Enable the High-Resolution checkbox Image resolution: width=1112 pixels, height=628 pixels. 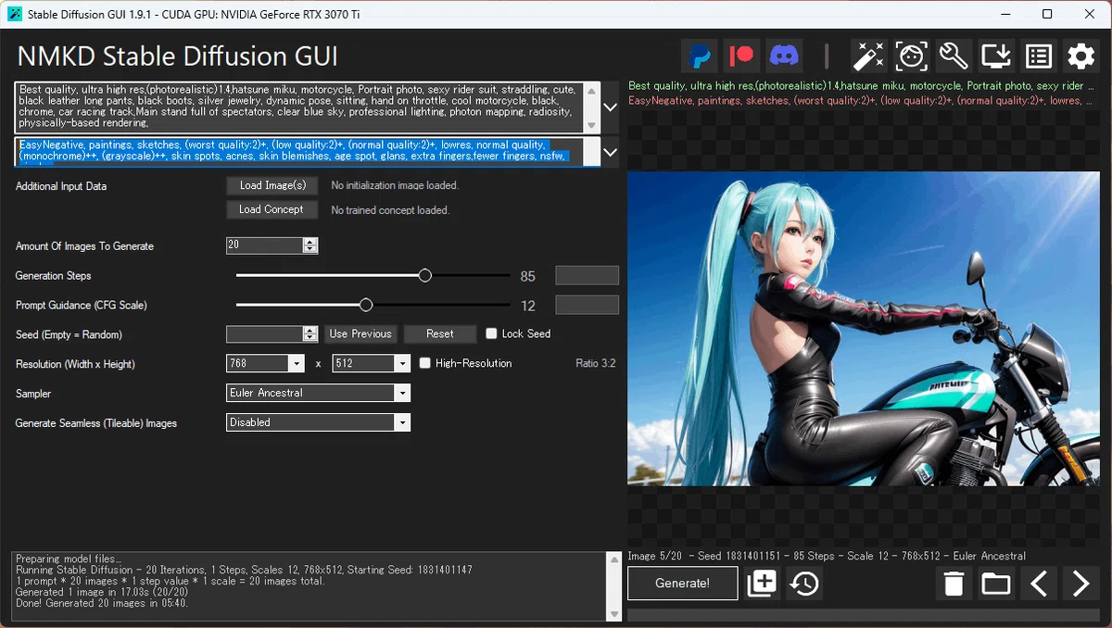tap(424, 363)
